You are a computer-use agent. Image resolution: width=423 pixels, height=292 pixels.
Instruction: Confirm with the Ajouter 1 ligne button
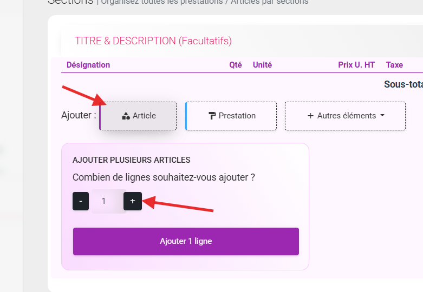point(186,241)
